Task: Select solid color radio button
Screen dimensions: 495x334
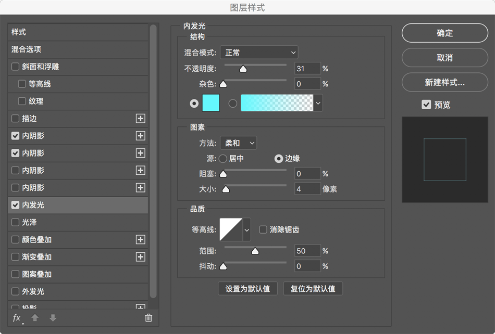Action: pos(194,104)
